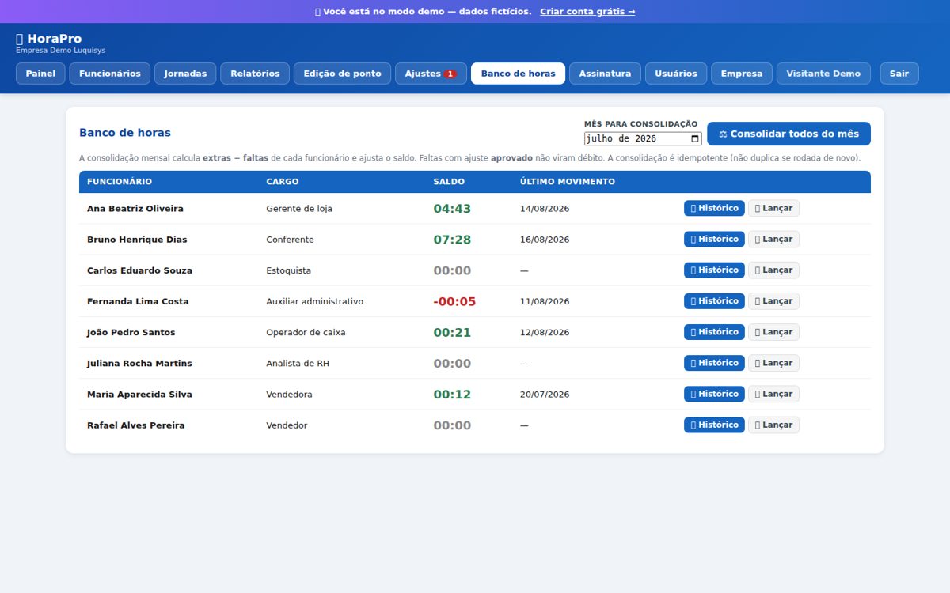Select the name Fernanda Lima Costa
950x593 pixels.
(x=138, y=301)
